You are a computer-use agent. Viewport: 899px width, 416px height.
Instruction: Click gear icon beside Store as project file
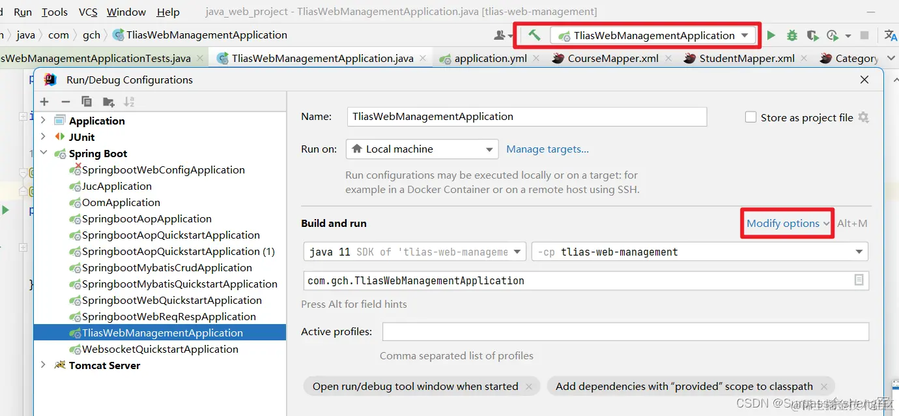tap(864, 117)
